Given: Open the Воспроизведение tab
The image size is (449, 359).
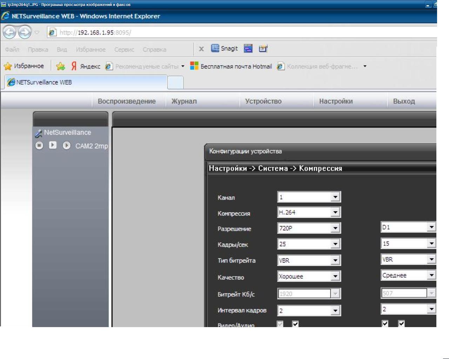Looking at the screenshot, I should click(127, 101).
